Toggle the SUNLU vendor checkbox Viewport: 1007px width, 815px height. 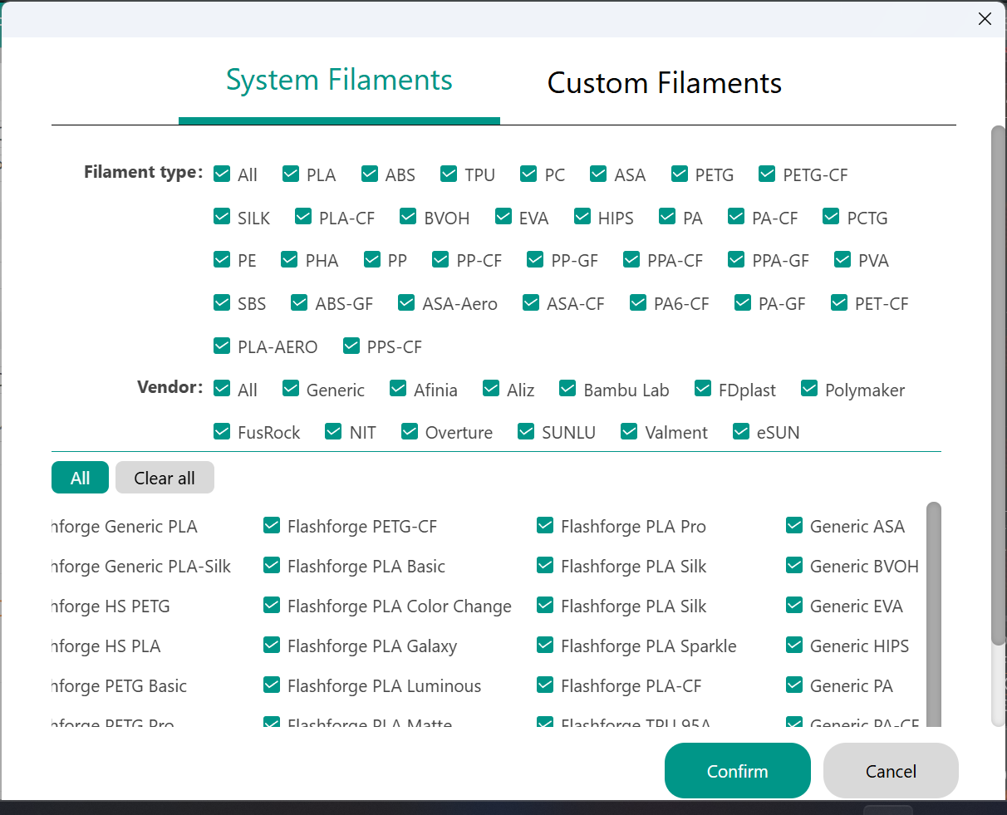[526, 431]
